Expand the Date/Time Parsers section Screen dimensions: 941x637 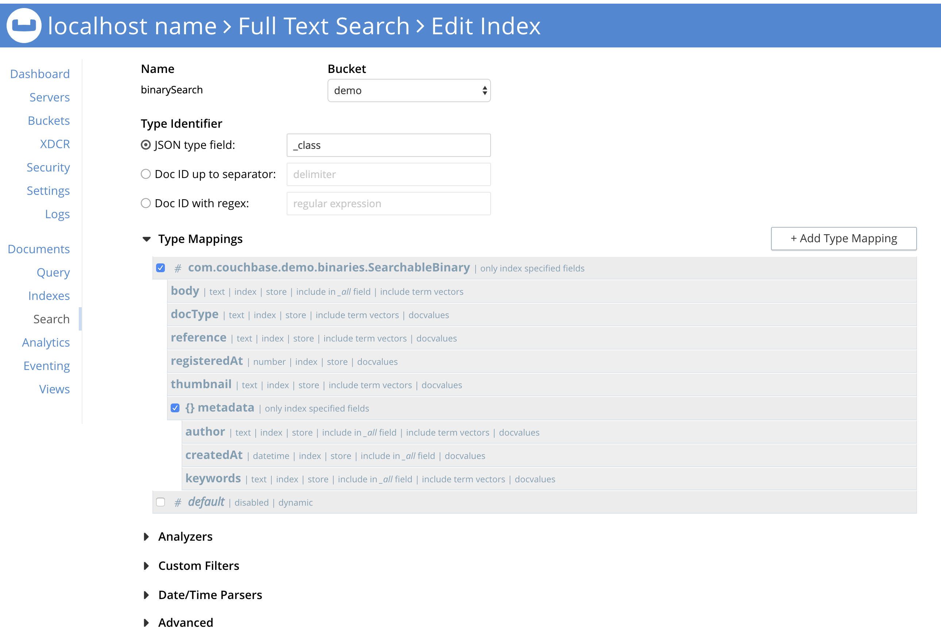(x=147, y=595)
